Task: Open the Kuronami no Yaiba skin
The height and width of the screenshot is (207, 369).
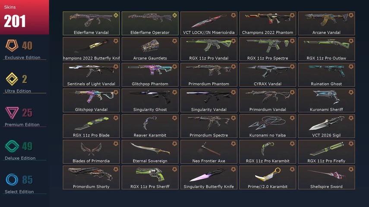Action: coord(268,126)
